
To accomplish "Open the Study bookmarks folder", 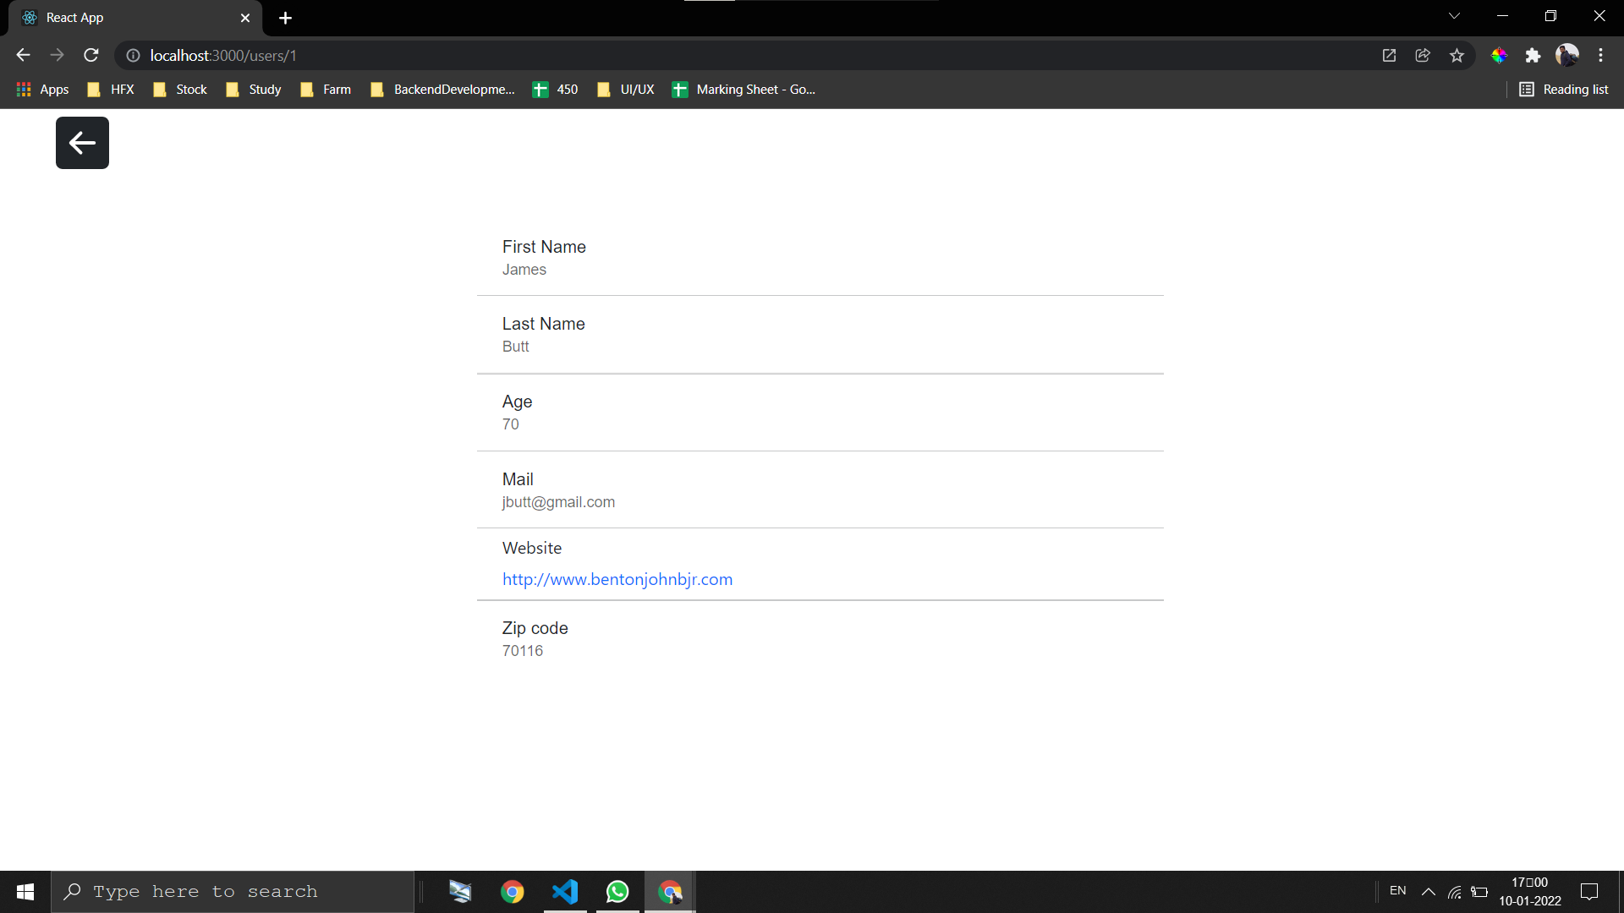I will 252,89.
